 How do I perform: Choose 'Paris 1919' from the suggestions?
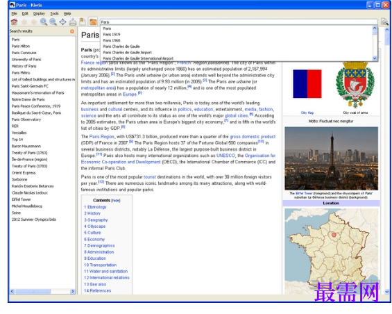pyautogui.click(x=112, y=35)
